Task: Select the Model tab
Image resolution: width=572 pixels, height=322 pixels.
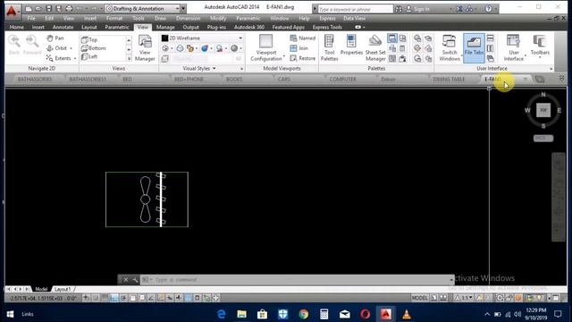Action: 41,289
